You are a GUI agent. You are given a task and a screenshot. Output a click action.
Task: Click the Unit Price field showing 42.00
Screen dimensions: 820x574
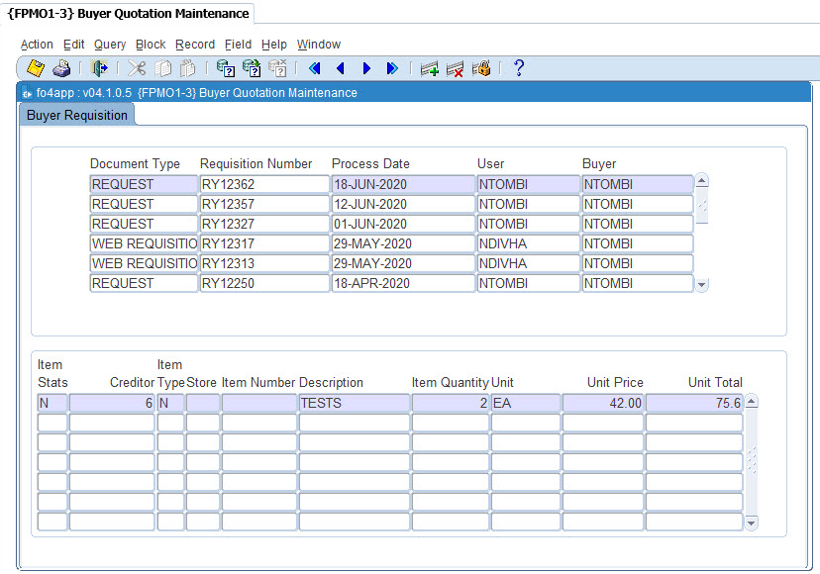coord(602,403)
